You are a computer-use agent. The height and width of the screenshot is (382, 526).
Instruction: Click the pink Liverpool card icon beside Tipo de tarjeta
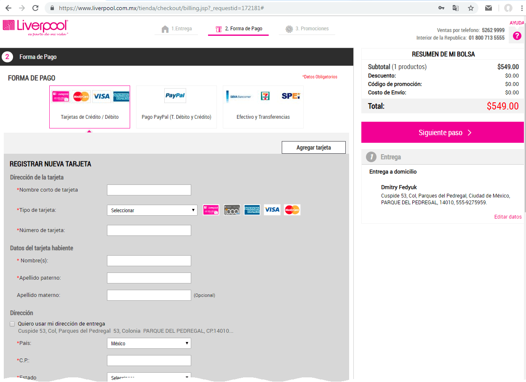click(x=211, y=210)
